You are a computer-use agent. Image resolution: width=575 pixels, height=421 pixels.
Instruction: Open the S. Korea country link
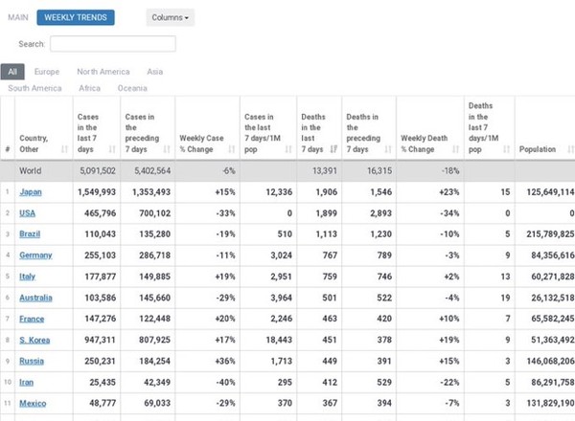[x=34, y=339]
